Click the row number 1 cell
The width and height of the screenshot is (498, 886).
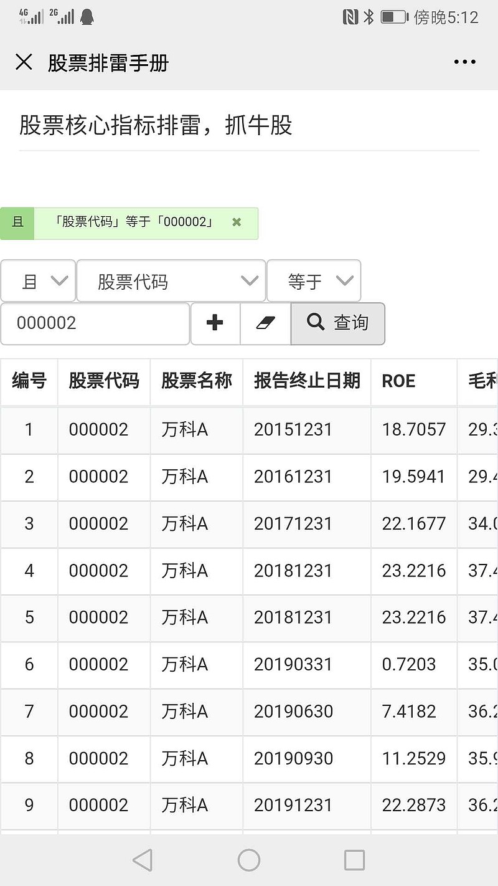29,429
